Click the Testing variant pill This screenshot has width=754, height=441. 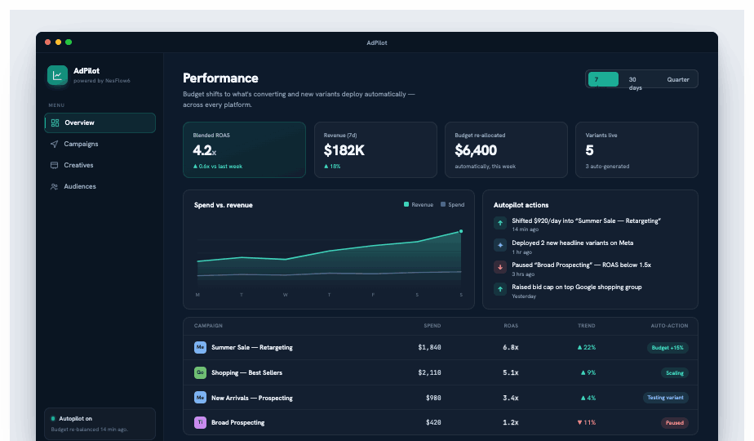click(x=665, y=398)
